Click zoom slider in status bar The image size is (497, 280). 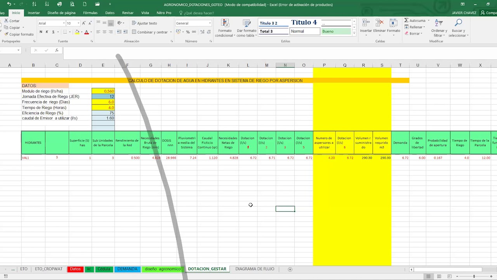click(x=474, y=276)
